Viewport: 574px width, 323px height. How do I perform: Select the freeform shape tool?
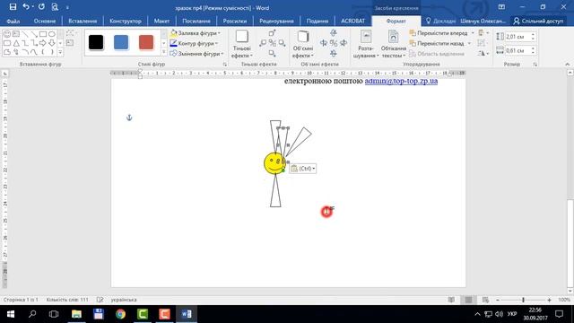[7, 52]
